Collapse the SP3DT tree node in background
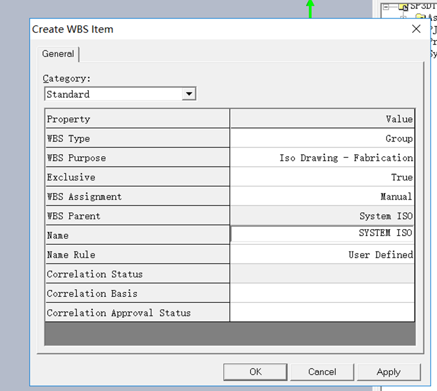This screenshot has height=391, width=437. tap(386, 7)
